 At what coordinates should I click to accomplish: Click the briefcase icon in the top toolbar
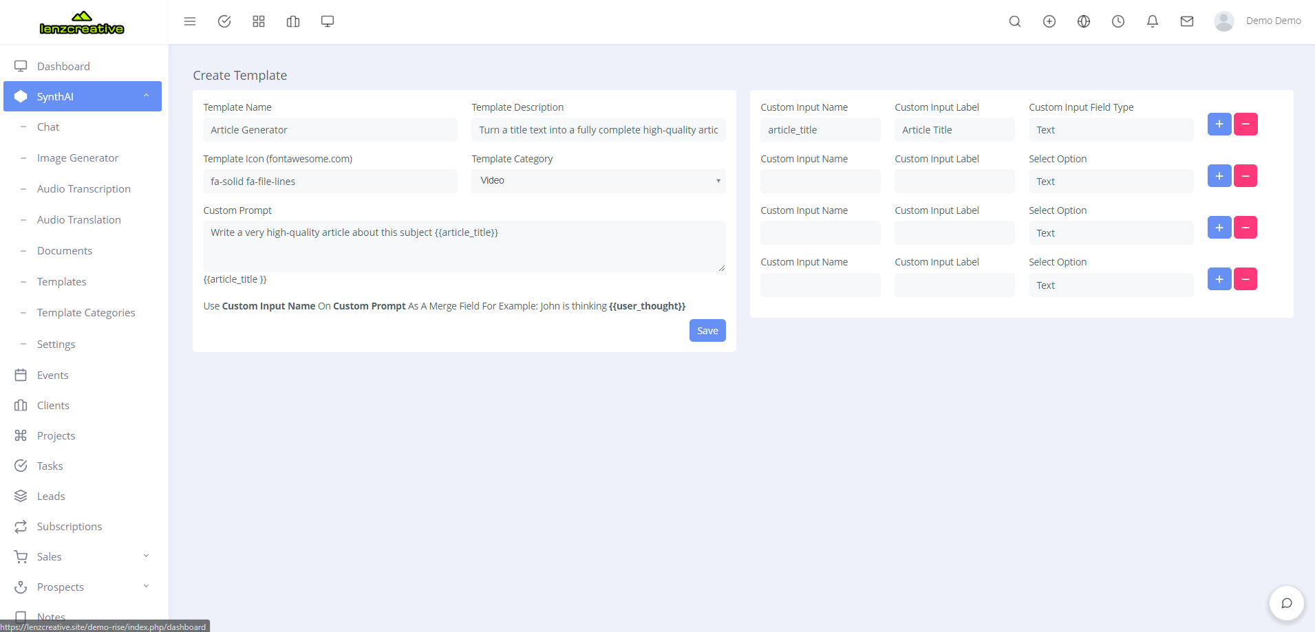click(x=292, y=21)
